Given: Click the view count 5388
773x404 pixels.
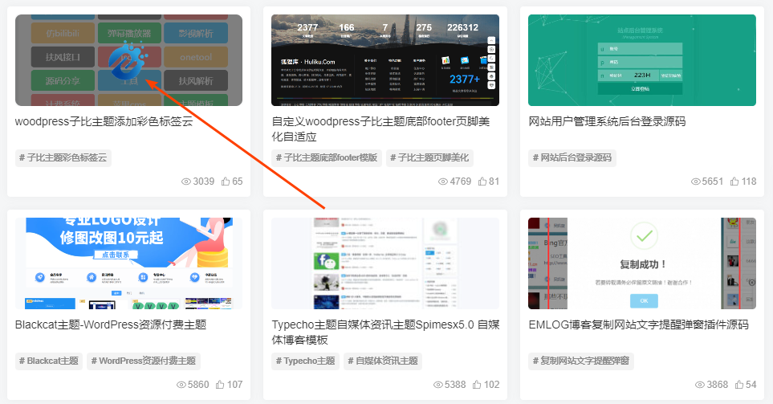Looking at the screenshot, I should tap(455, 385).
